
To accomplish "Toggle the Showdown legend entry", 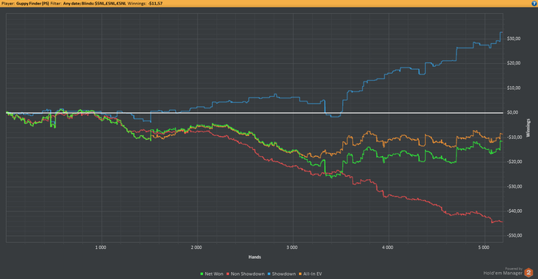I will tap(281, 274).
